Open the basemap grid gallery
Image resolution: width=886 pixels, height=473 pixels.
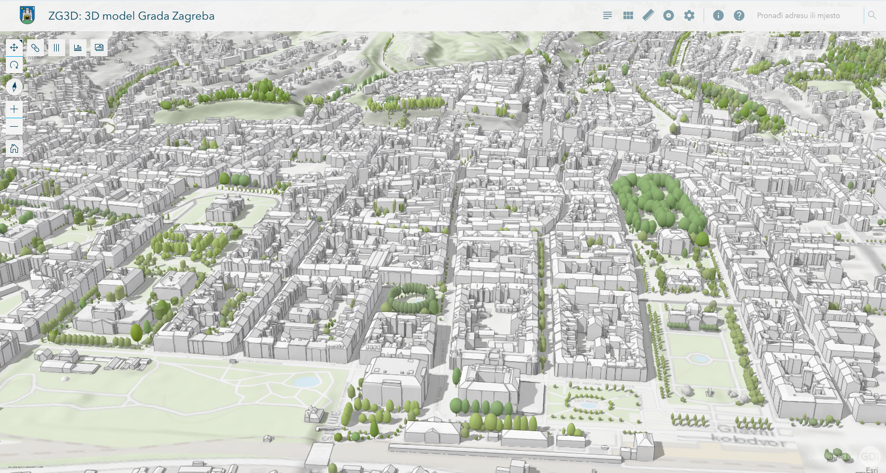[628, 15]
